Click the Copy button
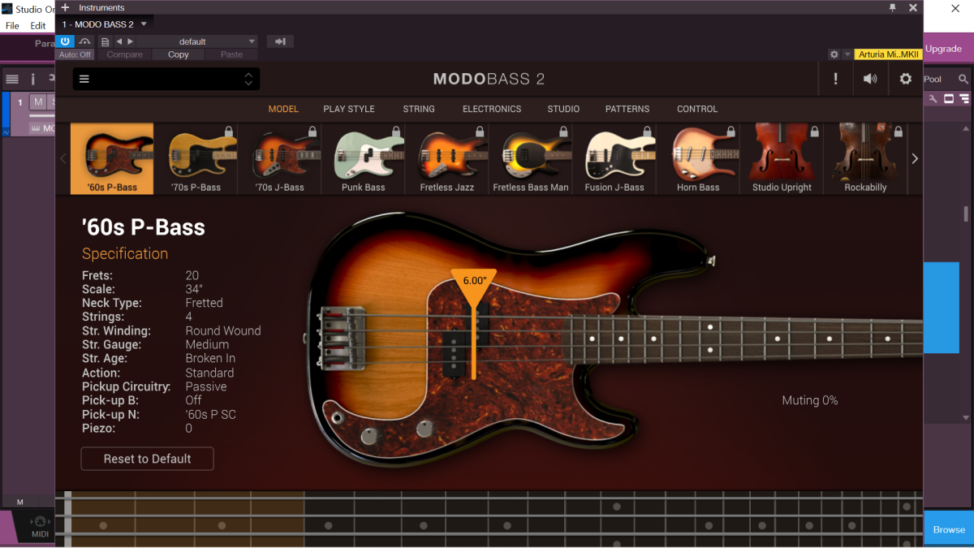 pos(178,54)
